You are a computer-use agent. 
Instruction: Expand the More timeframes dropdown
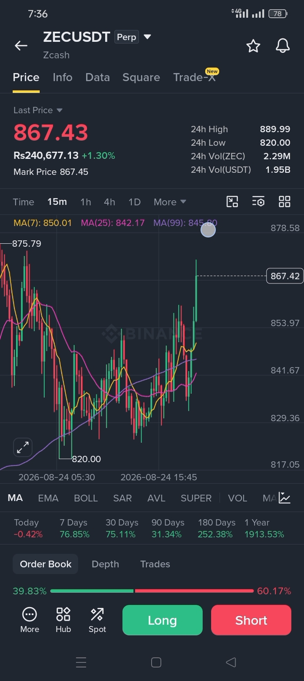click(170, 202)
